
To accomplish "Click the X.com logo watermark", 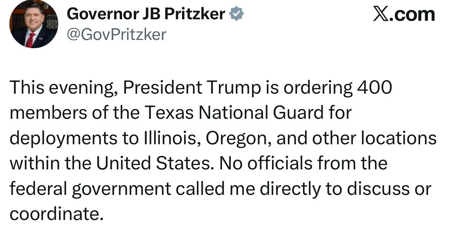I will (404, 14).
